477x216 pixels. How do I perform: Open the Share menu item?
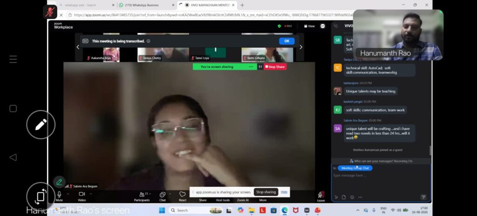(x=203, y=200)
